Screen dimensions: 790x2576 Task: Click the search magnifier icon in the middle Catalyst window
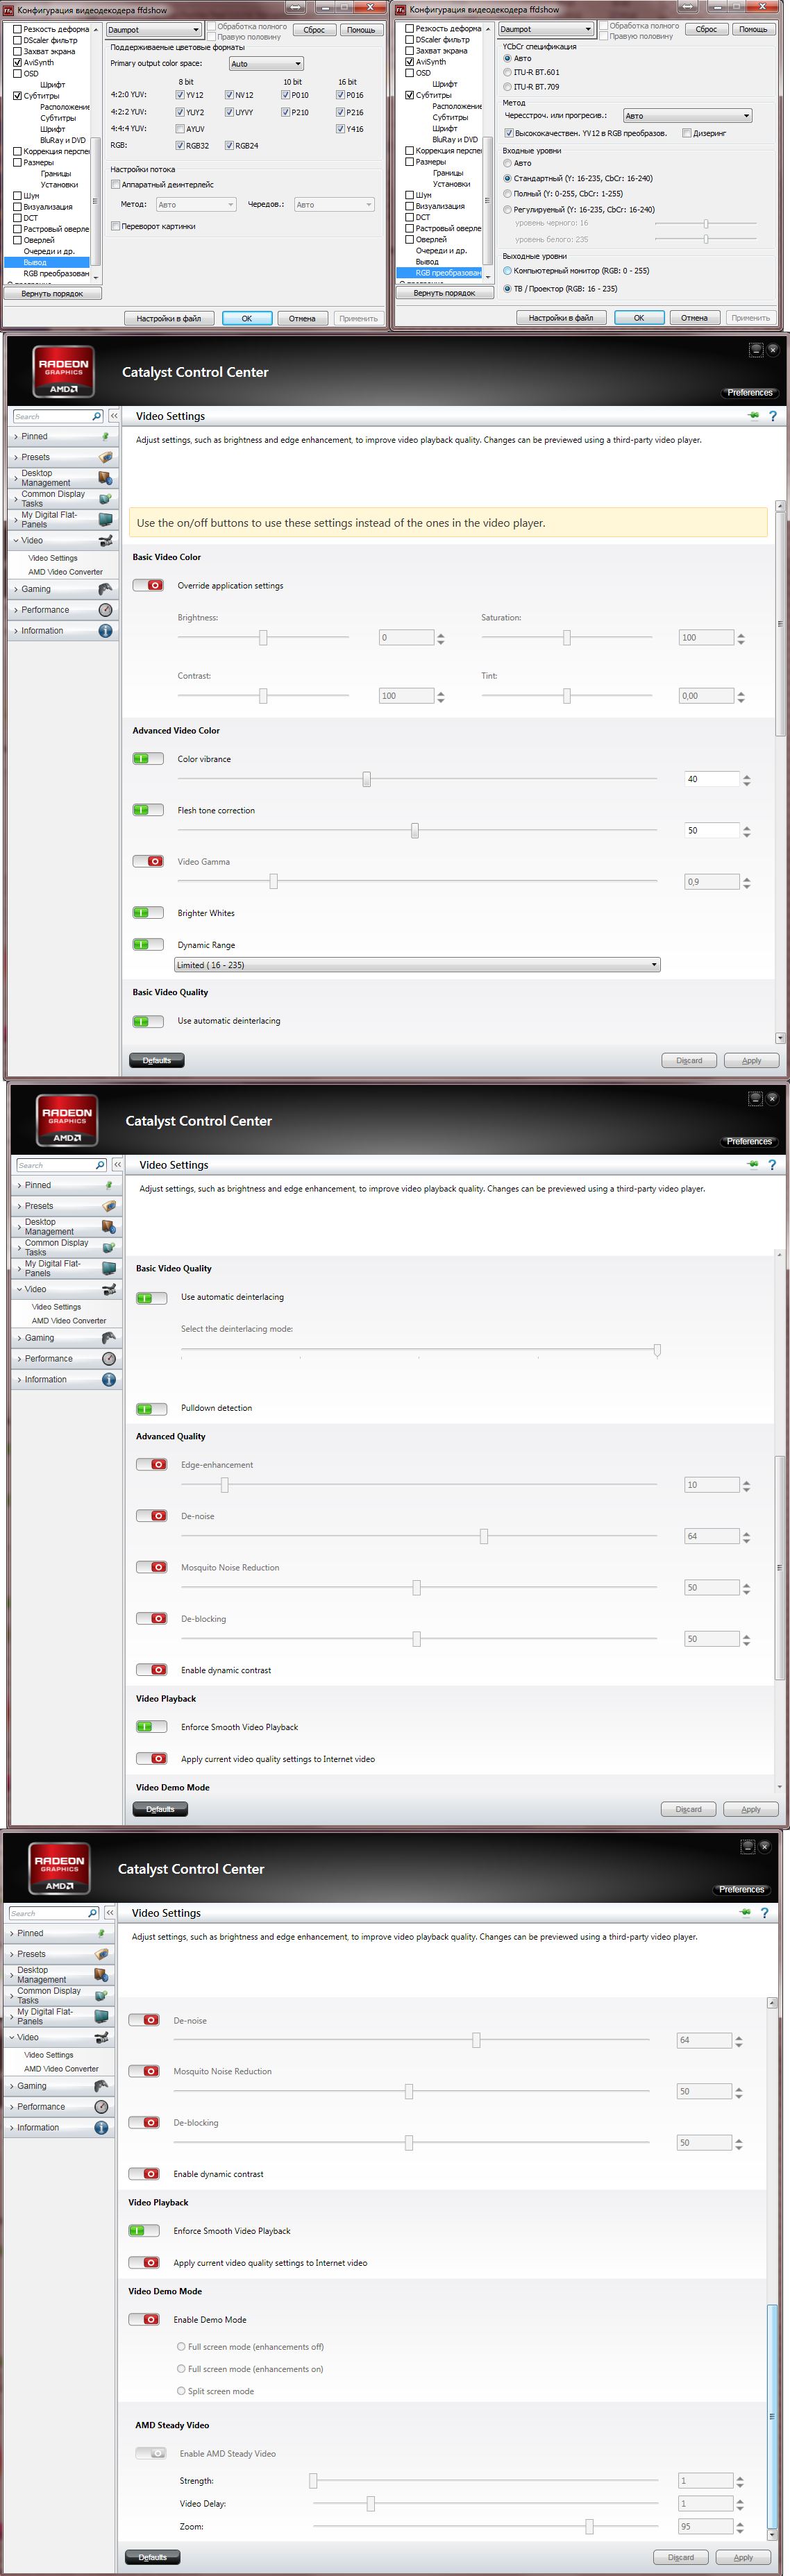pos(100,1165)
